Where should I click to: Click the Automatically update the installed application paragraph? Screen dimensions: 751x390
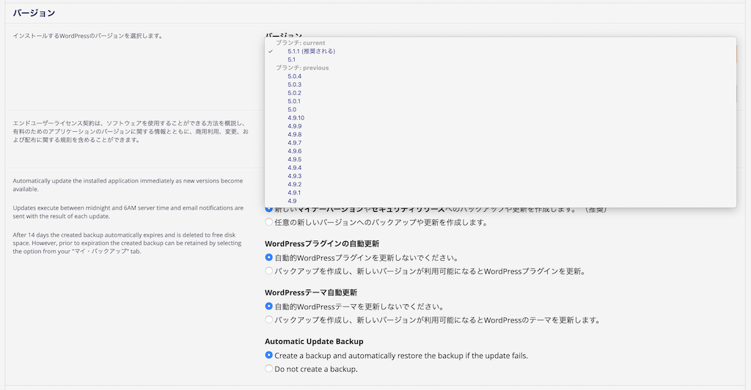(128, 185)
